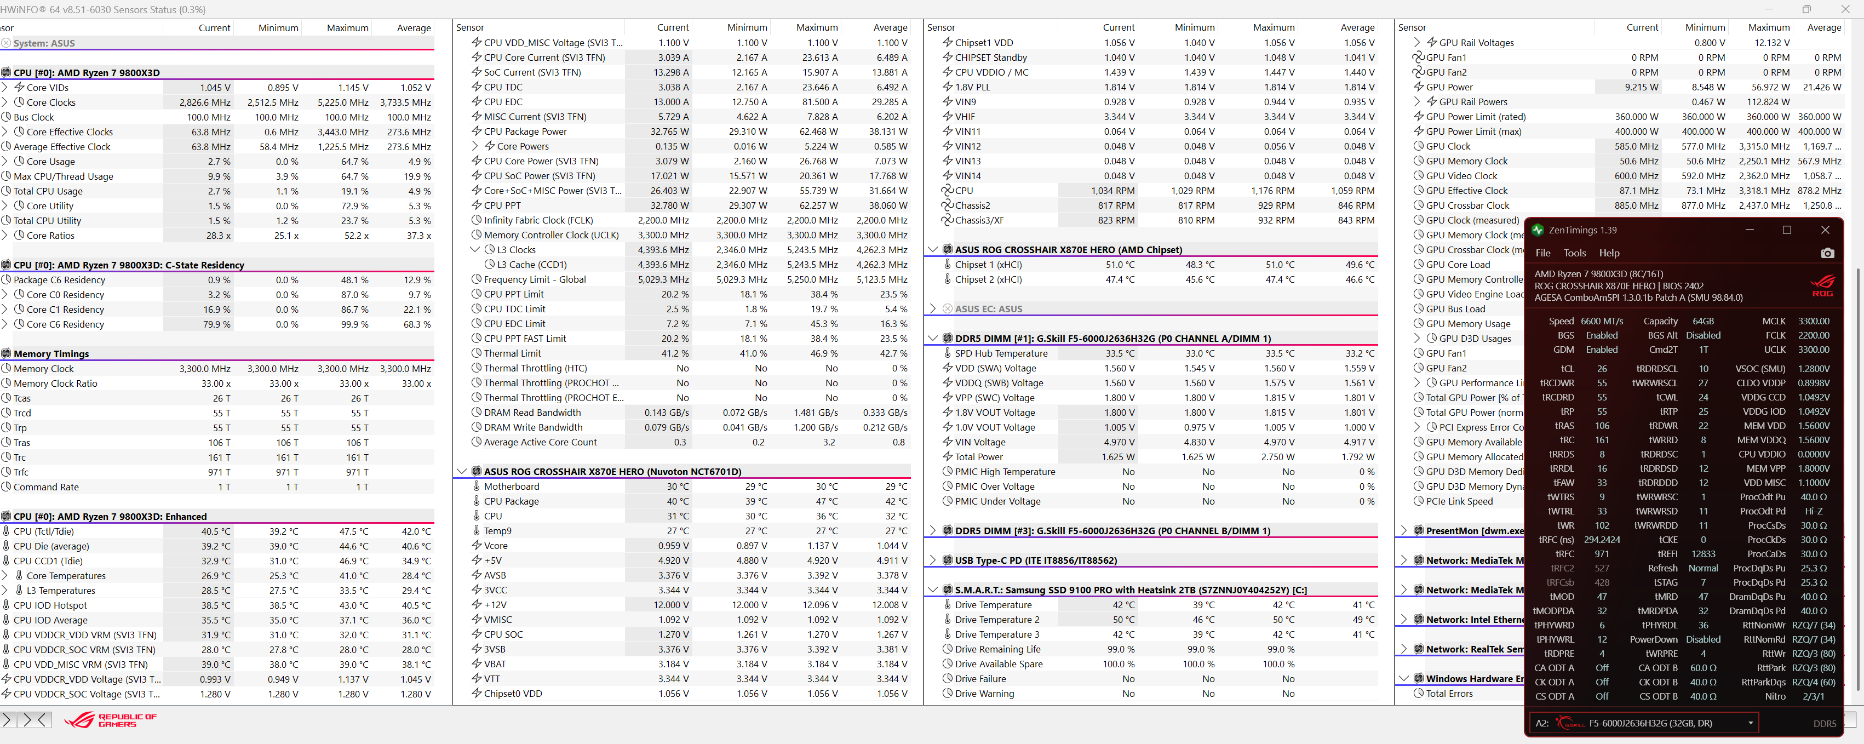The height and width of the screenshot is (744, 1864).
Task: Click the thermometer icon beside CPU IOD Hotspot
Action: (x=6, y=605)
